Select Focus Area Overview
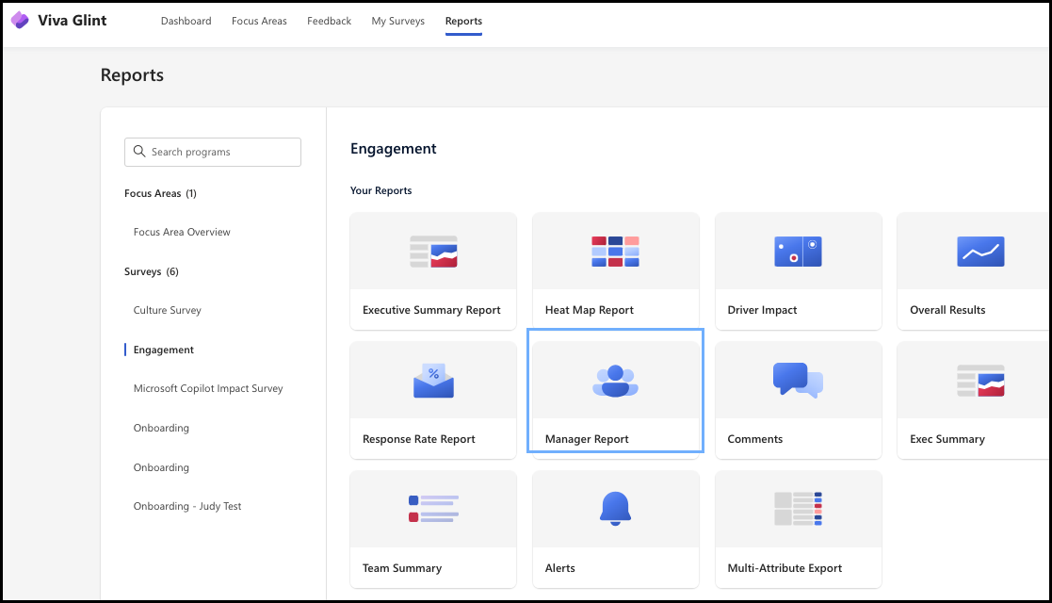 183,232
